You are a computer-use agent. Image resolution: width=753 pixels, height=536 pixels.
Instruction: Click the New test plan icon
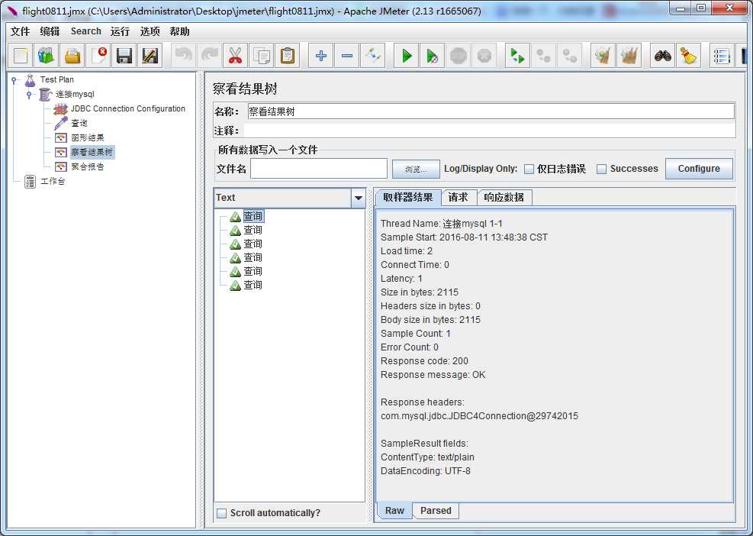(20, 56)
